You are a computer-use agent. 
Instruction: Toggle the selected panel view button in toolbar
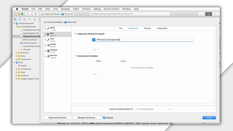(209, 14)
